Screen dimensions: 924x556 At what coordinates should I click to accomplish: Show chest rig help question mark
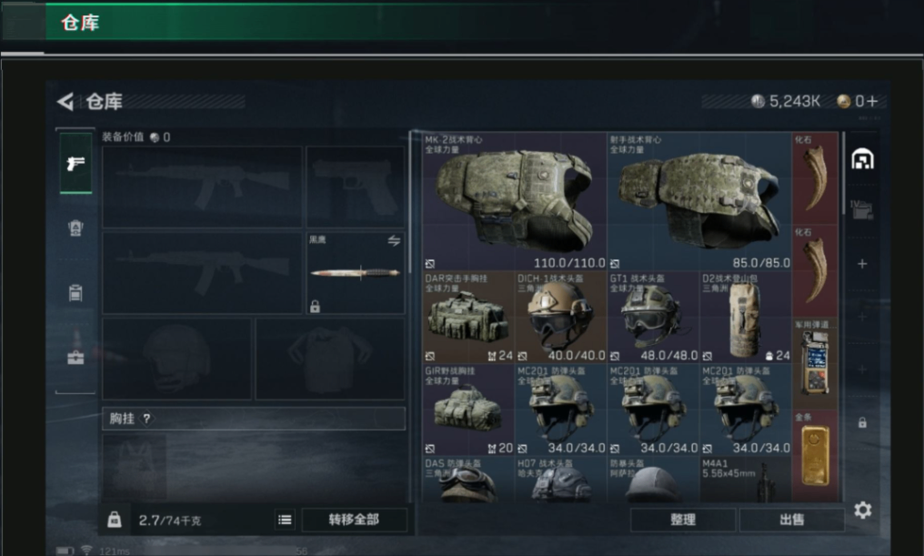coord(146,419)
